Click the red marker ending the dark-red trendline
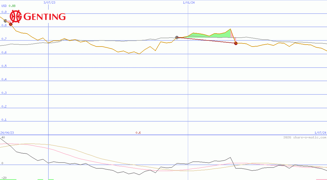The width and height of the screenshot is (327, 180). [x=236, y=43]
